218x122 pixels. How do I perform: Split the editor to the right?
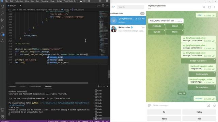coord(103,5)
